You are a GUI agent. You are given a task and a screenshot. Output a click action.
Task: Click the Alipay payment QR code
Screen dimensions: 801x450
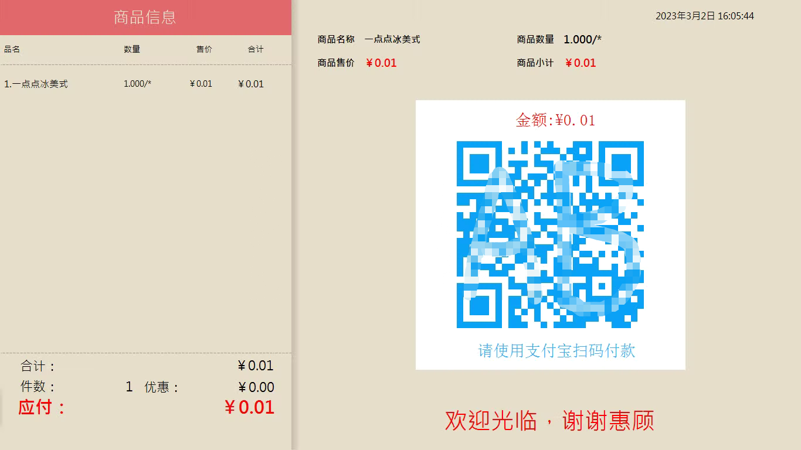(550, 234)
